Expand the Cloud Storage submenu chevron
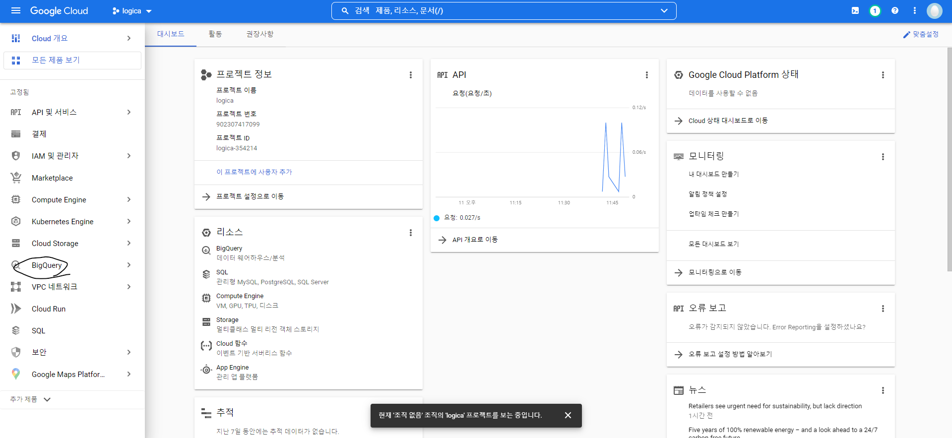Screen dimensions: 952x438 (x=129, y=243)
